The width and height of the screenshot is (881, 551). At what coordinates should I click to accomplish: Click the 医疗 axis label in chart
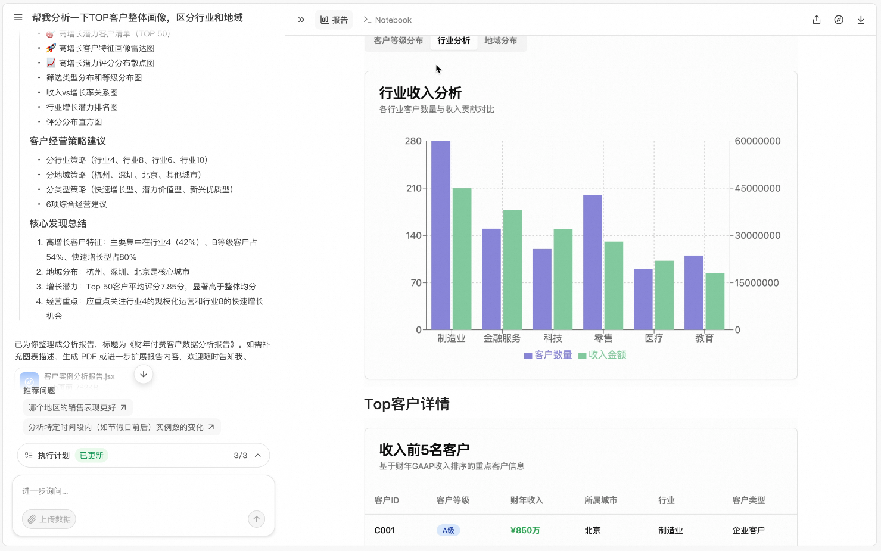[x=653, y=338]
